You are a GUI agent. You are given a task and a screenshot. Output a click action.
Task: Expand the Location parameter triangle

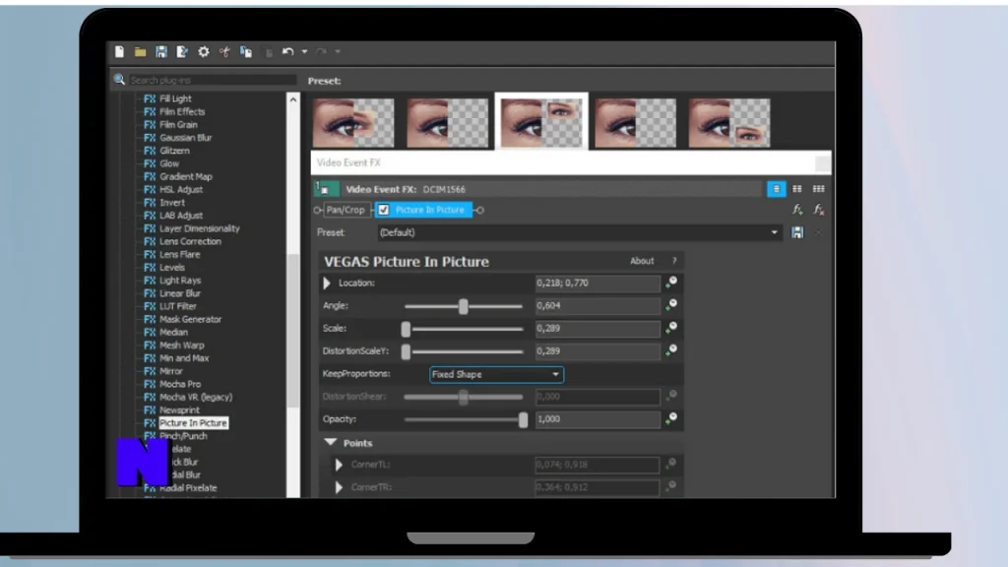[327, 283]
